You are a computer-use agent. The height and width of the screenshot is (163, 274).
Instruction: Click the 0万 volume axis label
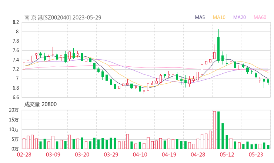click(15, 149)
